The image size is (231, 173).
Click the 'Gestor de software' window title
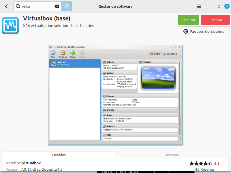pyautogui.click(x=115, y=6)
